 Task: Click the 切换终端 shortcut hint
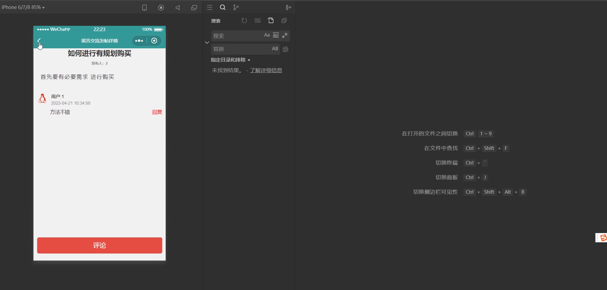pyautogui.click(x=447, y=163)
